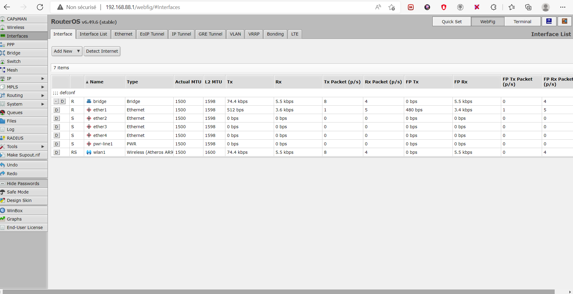Disable wlan1 using its D button
The height and width of the screenshot is (294, 573).
(x=56, y=152)
